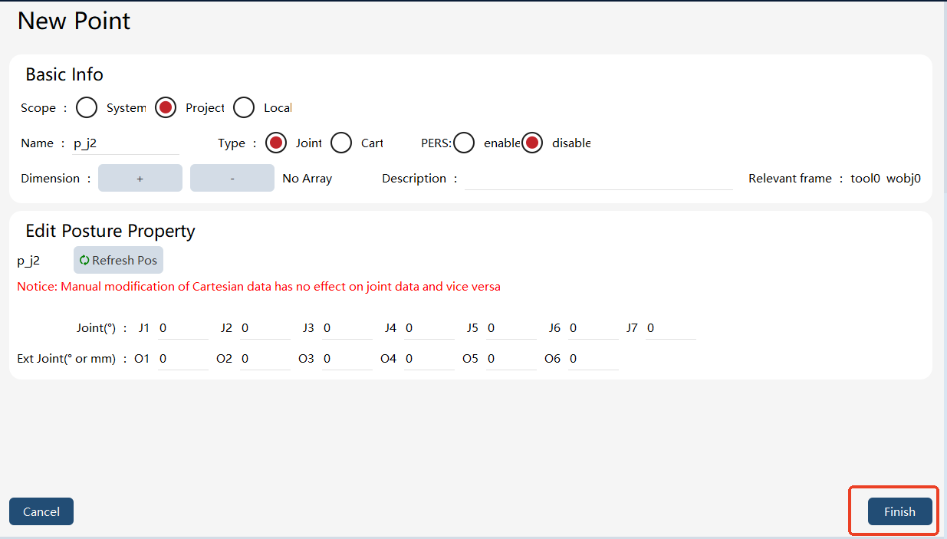Decrease array dimension with minus button

tap(232, 178)
